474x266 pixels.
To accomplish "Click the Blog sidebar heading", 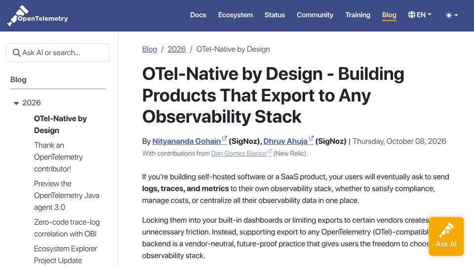I will click(18, 80).
